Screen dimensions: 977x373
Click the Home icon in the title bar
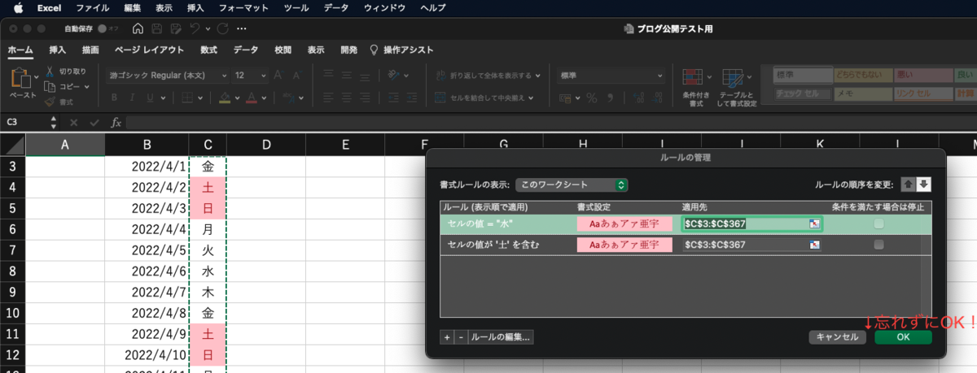(x=137, y=28)
